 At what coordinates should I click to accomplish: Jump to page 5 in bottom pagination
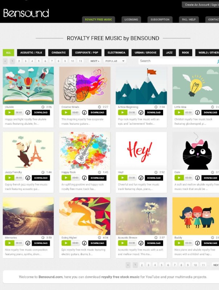[161, 265]
